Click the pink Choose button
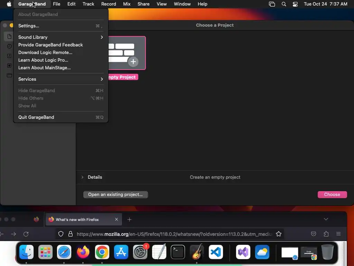Viewport: 354px width, 266px height. 332,195
